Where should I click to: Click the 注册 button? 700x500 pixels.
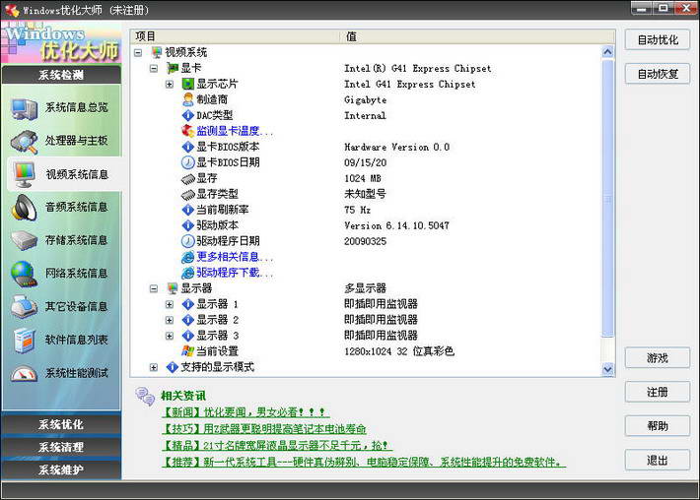coord(658,392)
